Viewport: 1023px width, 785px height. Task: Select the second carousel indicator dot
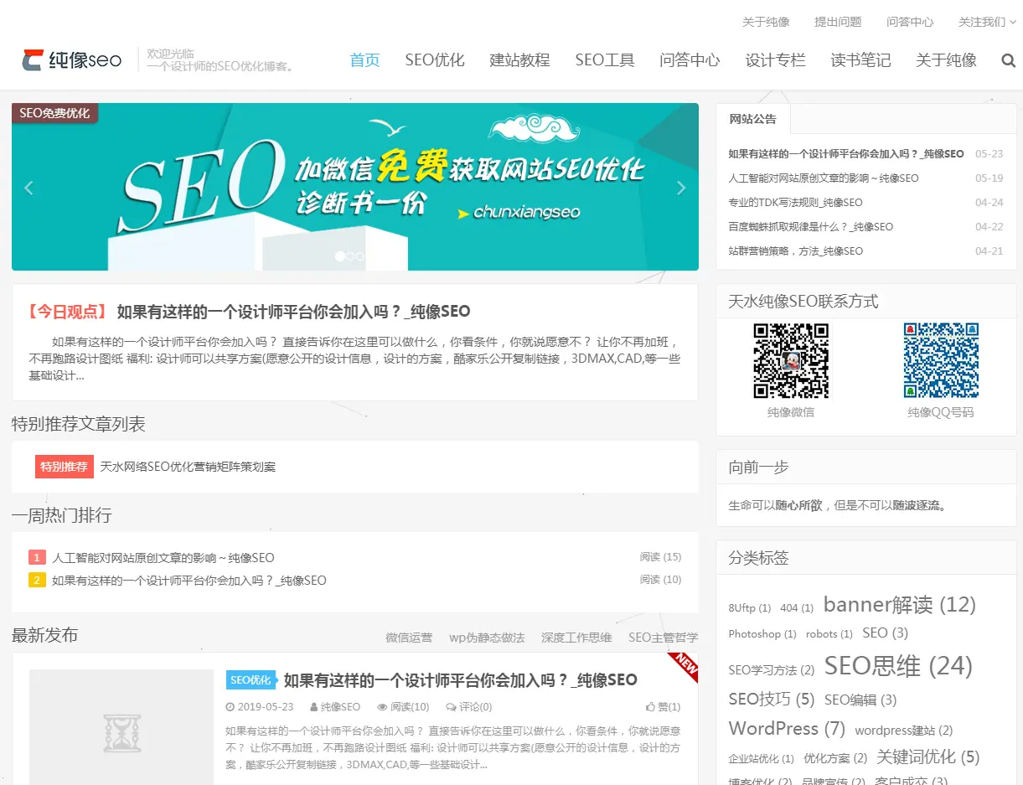349,256
